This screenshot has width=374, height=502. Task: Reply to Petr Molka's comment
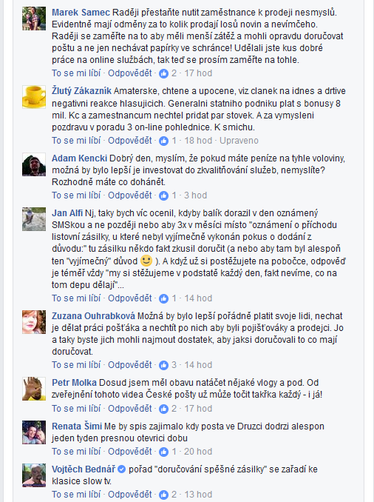pyautogui.click(x=130, y=409)
